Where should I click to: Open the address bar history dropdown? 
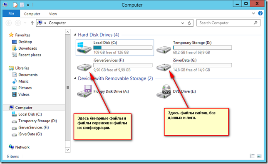pos(183,23)
